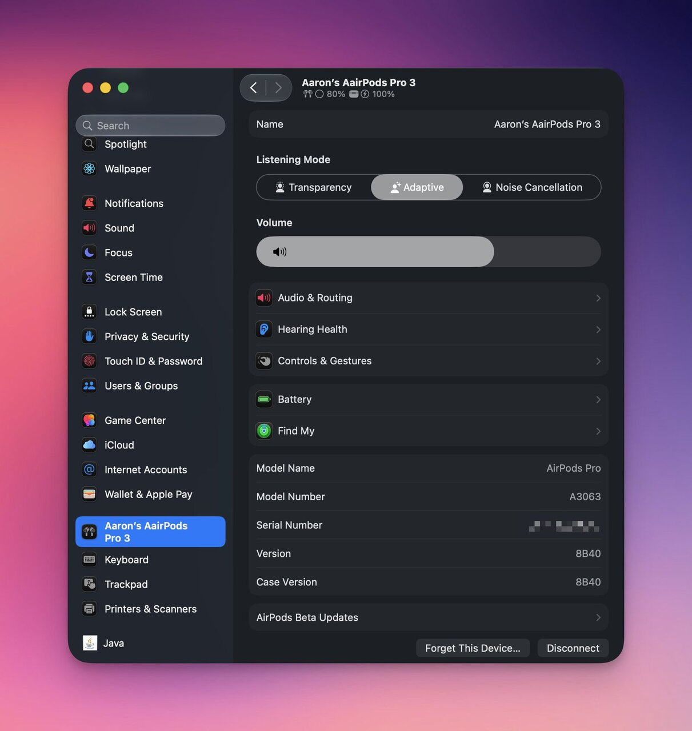Click the blurred Serial Number value
Screen dimensions: 692x731
click(564, 526)
